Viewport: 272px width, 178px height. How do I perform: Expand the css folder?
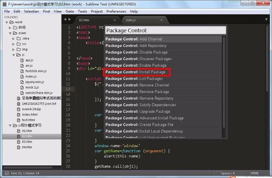click(13, 44)
